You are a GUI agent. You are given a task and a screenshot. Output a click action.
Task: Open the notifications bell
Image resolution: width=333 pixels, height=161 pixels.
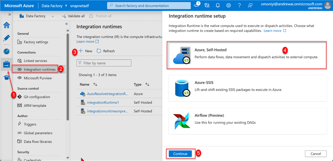tap(218, 6)
